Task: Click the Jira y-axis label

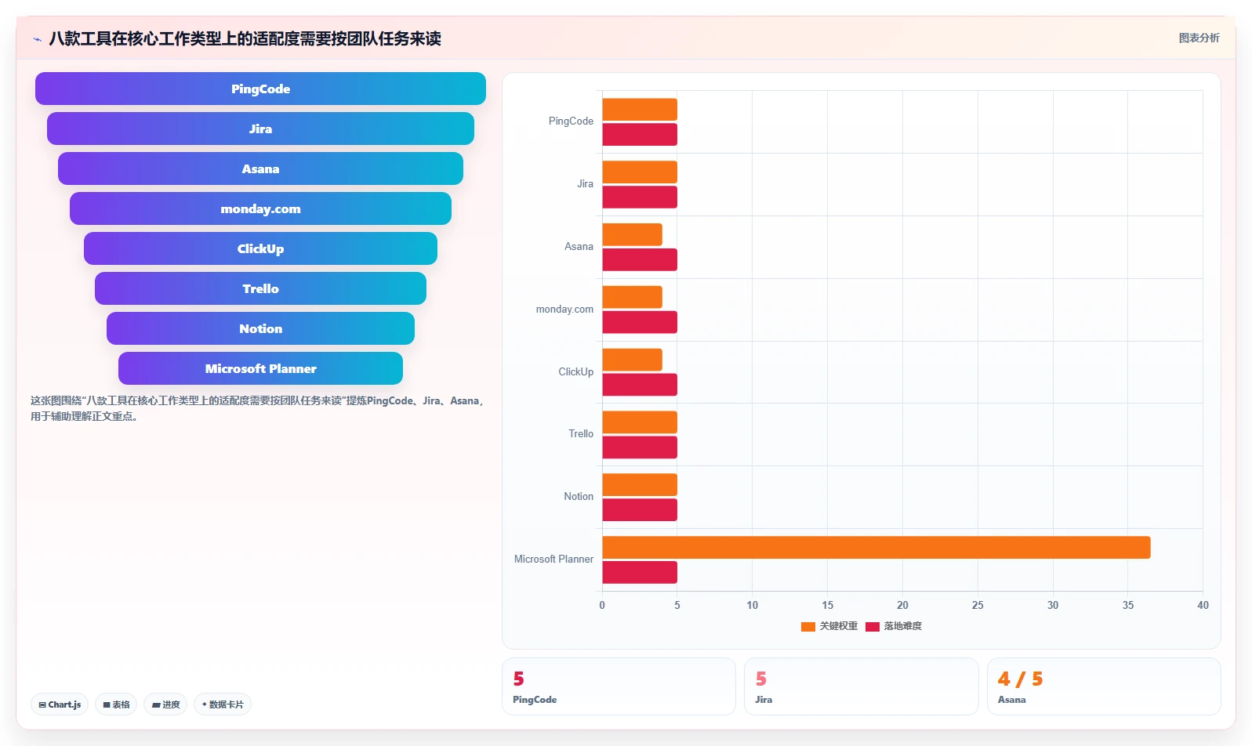Action: coord(585,184)
